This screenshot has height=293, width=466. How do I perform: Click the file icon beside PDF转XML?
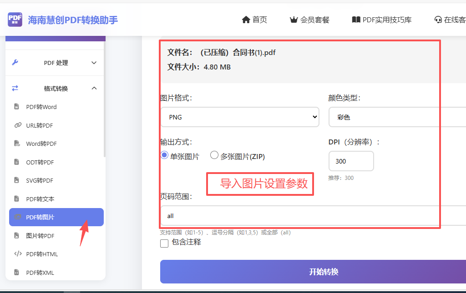[17, 272]
